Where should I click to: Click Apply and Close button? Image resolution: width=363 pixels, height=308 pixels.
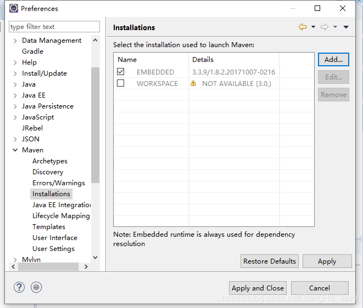point(258,288)
